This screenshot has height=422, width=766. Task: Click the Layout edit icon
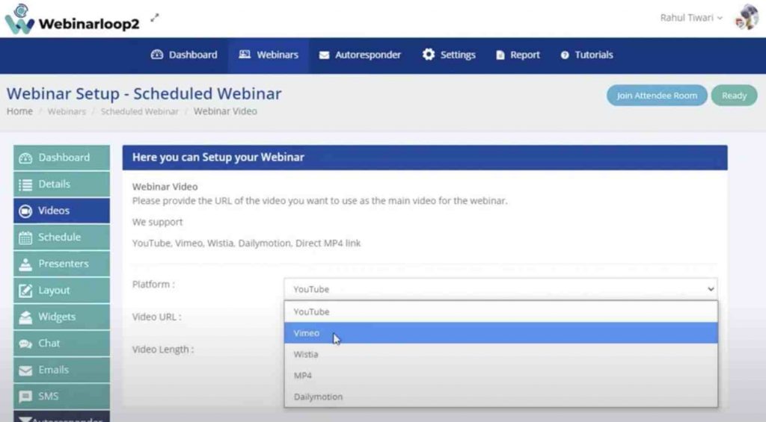[x=25, y=291]
